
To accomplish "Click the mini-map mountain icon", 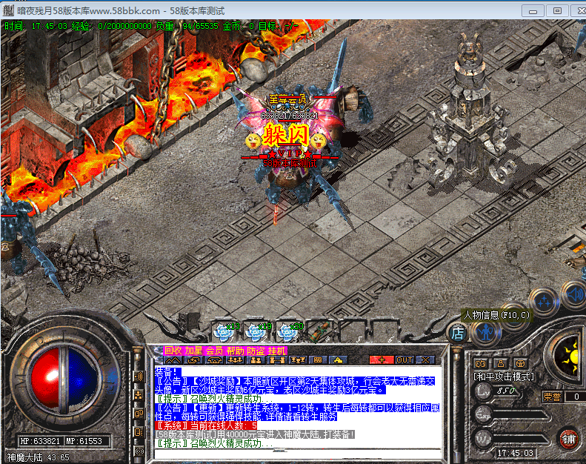I will coord(173,360).
